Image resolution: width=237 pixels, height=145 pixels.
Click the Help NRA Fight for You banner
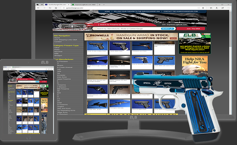click(x=195, y=65)
